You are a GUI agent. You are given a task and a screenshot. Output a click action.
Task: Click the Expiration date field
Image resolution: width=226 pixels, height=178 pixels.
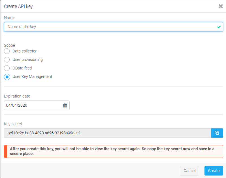[37, 105]
